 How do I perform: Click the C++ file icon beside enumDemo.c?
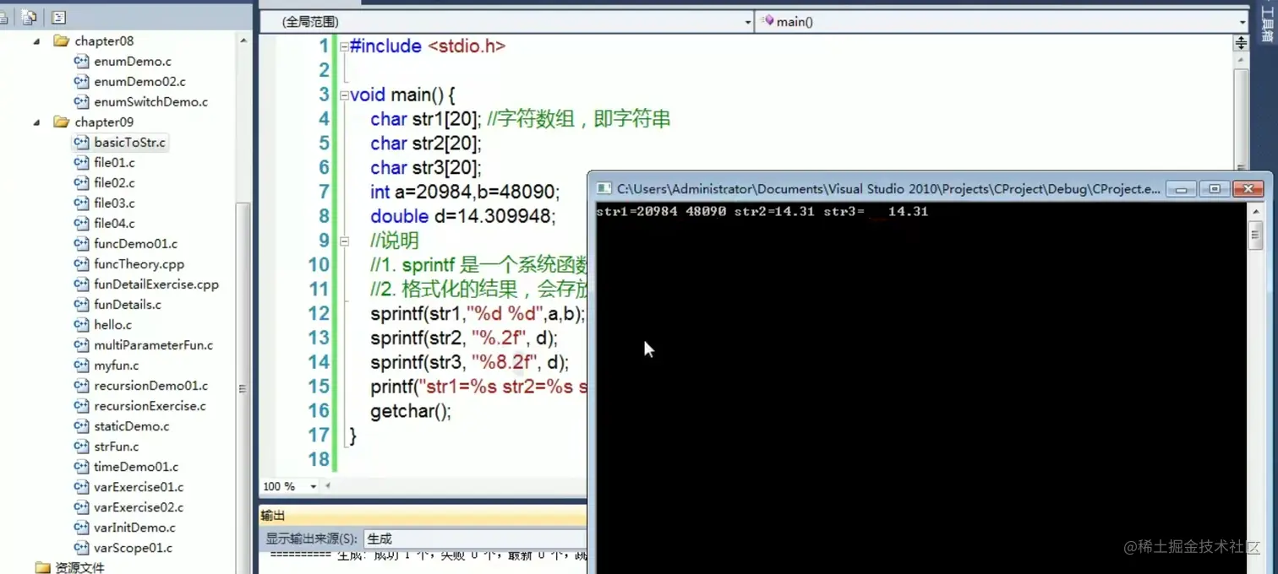[81, 61]
